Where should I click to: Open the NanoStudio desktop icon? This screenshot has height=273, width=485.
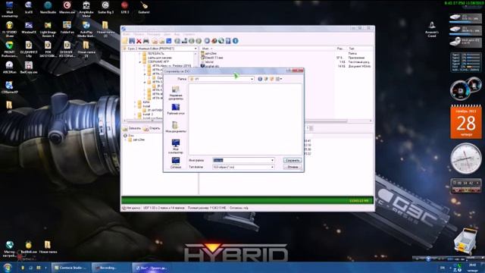point(48,8)
